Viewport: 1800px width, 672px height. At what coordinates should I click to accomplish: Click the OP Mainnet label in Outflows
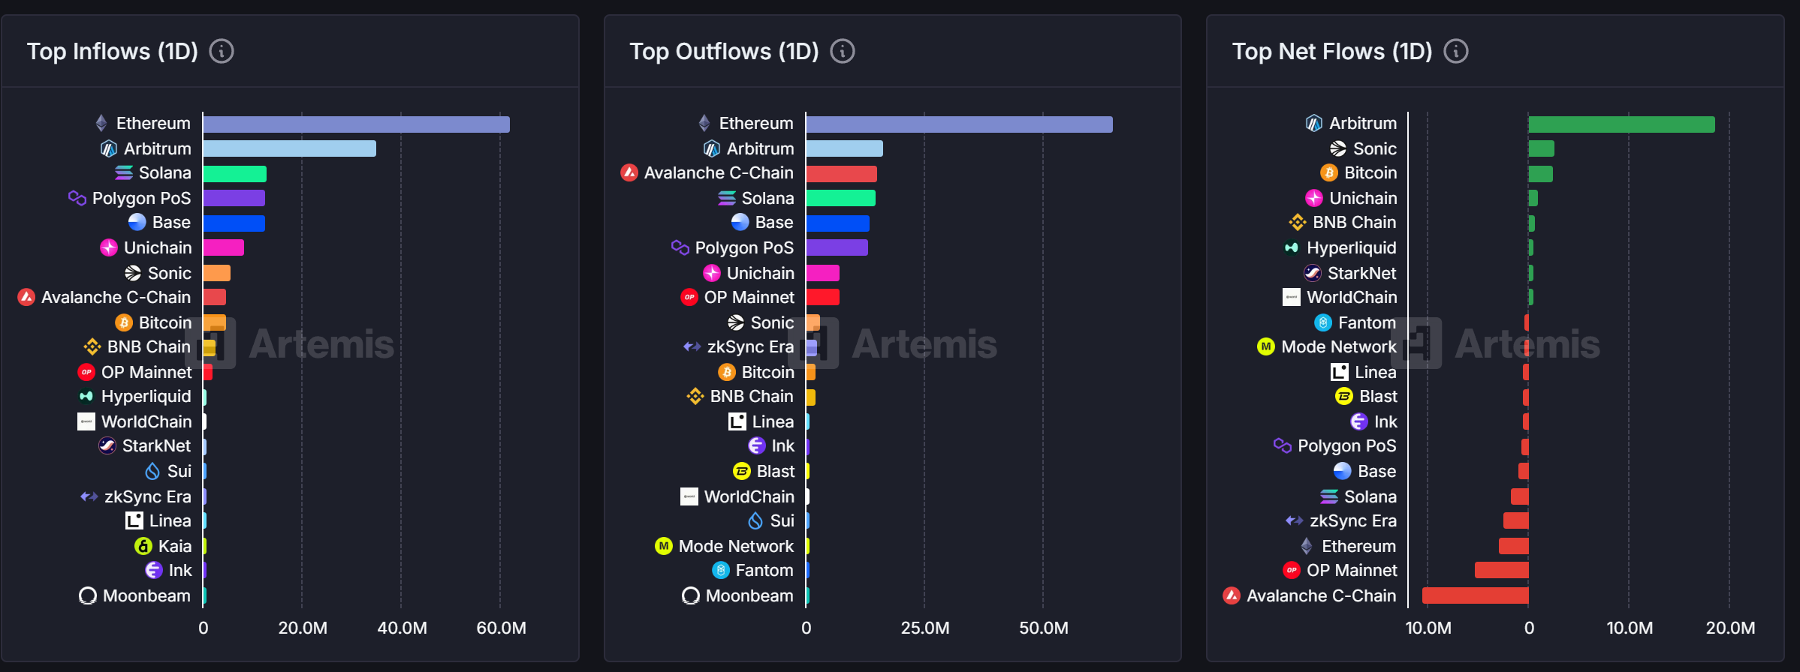tap(749, 297)
